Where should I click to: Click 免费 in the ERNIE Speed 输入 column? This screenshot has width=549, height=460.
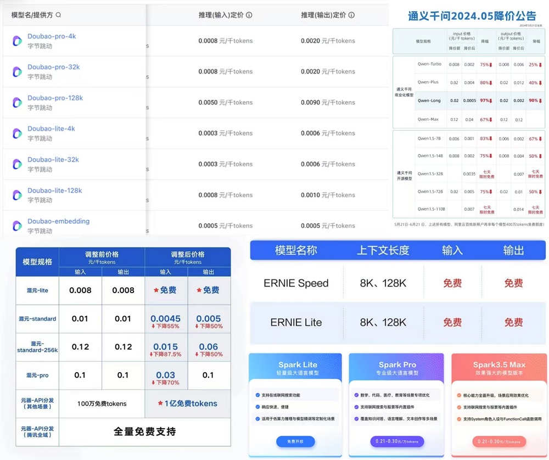pyautogui.click(x=452, y=283)
